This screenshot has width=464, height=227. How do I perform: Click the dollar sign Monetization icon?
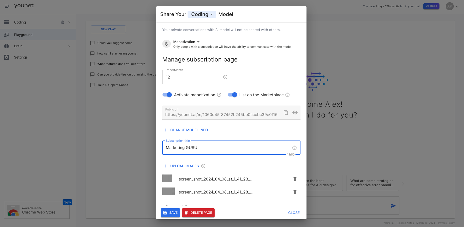[166, 44]
